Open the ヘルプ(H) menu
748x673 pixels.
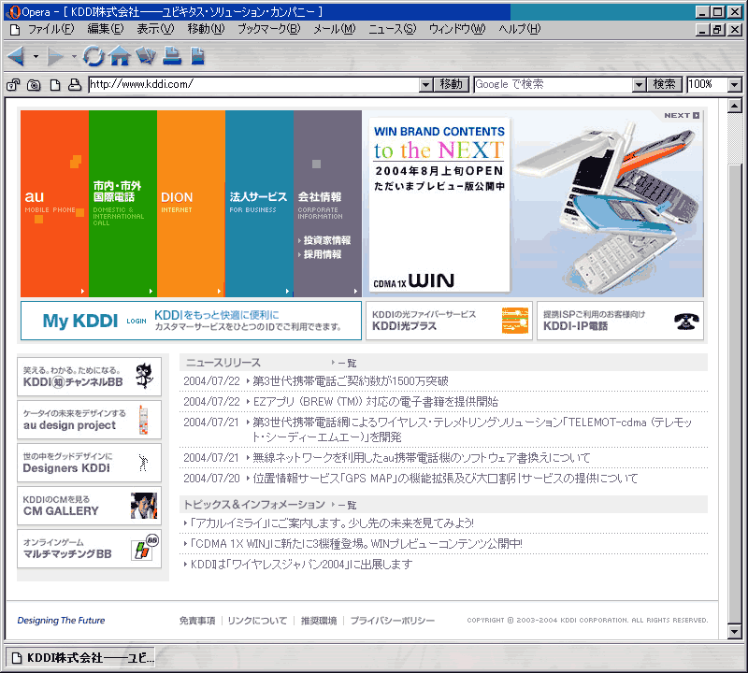[520, 30]
